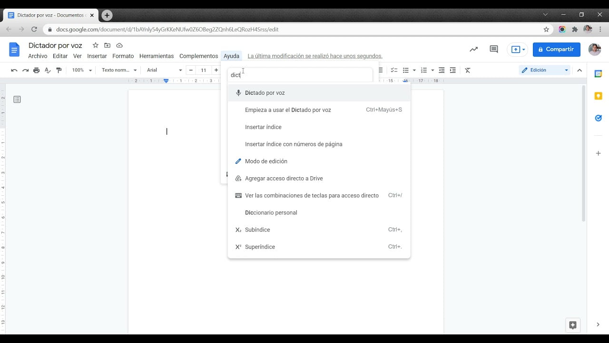Viewport: 609px width, 343px height.
Task: Open Chrome tab search dropdown
Action: pos(545,15)
